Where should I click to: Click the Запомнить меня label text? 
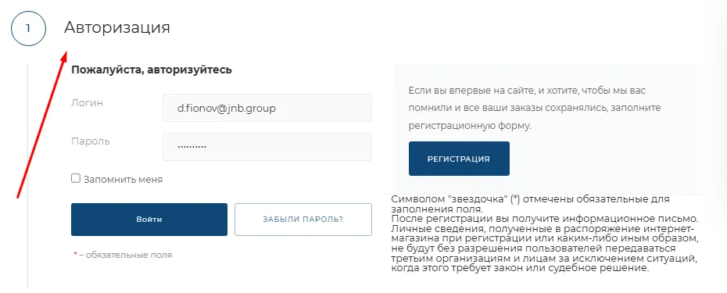coord(123,180)
